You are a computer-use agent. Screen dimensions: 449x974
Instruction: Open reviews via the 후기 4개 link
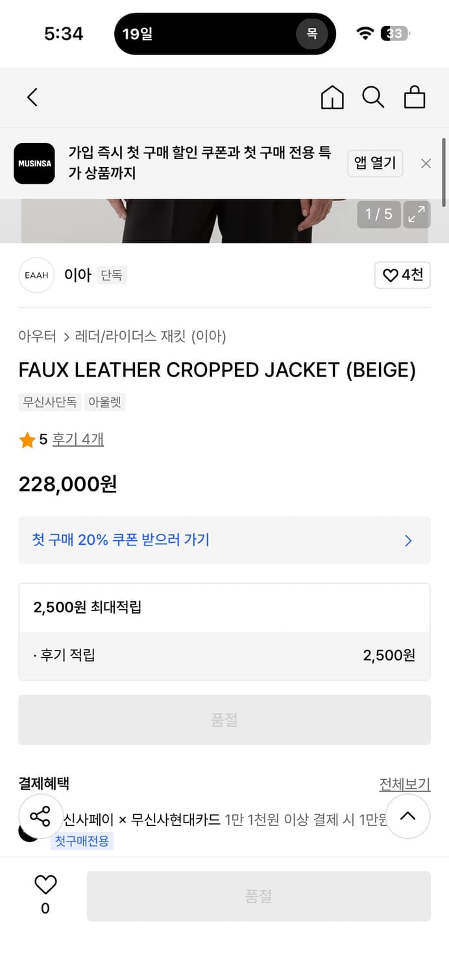[78, 440]
